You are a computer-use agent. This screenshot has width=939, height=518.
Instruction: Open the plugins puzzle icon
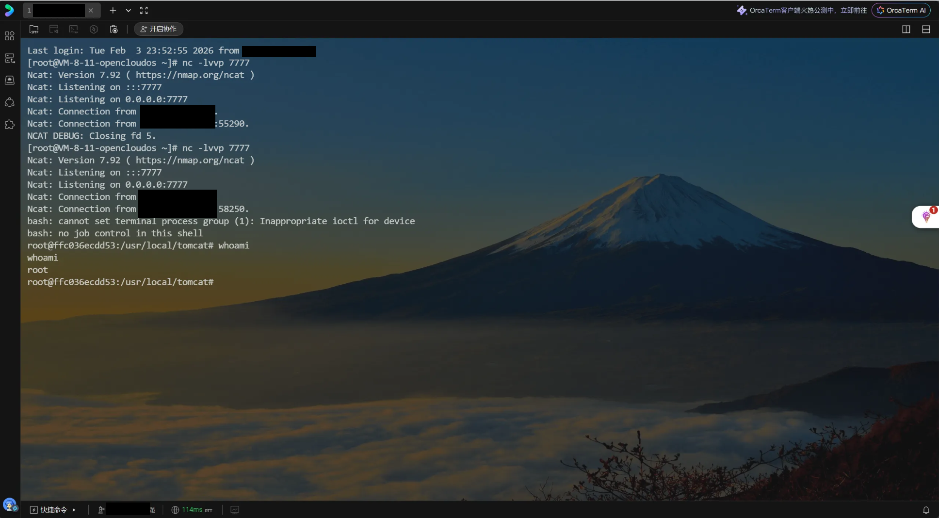pos(10,125)
